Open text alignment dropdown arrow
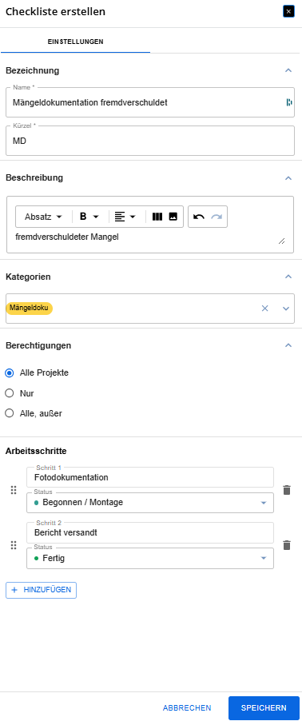This screenshot has width=302, height=721. (x=133, y=217)
